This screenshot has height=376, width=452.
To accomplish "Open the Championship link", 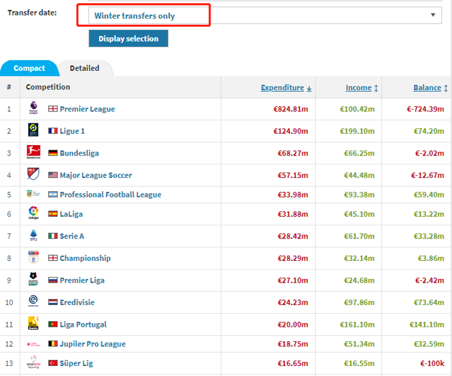I will pos(85,258).
